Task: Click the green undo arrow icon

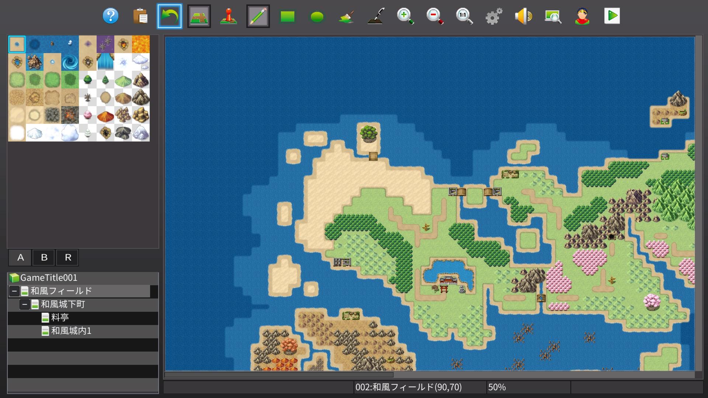Action: [x=170, y=16]
